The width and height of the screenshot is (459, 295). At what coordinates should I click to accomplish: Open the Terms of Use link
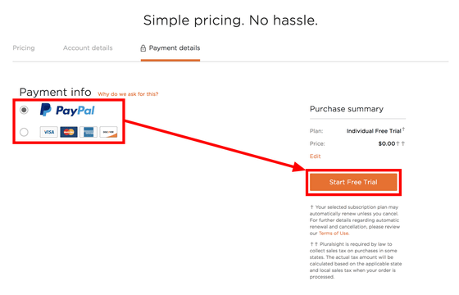click(x=334, y=234)
